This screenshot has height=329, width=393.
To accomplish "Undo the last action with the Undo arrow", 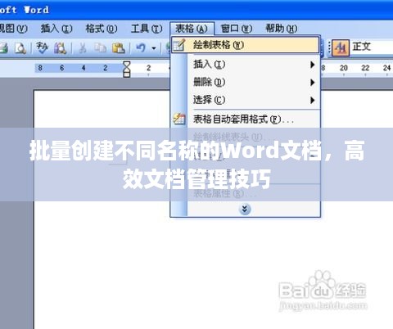I will point(141,48).
